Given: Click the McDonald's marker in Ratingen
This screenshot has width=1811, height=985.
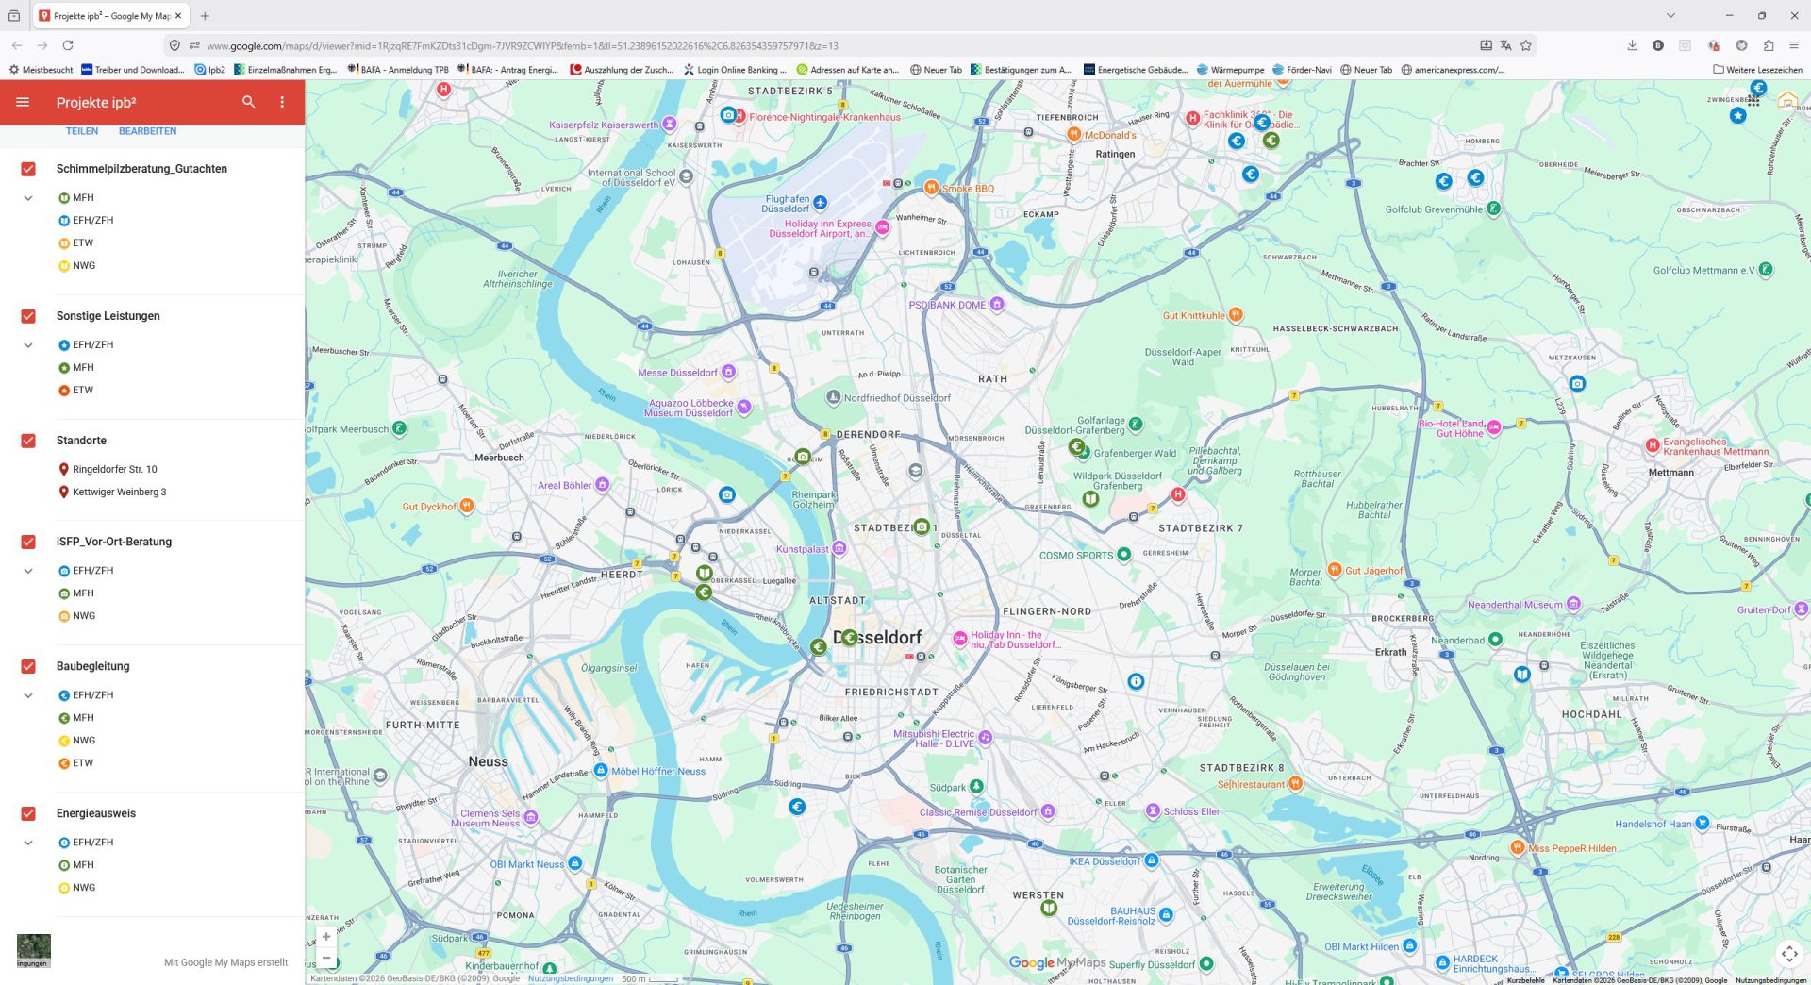Looking at the screenshot, I should pyautogui.click(x=1073, y=134).
